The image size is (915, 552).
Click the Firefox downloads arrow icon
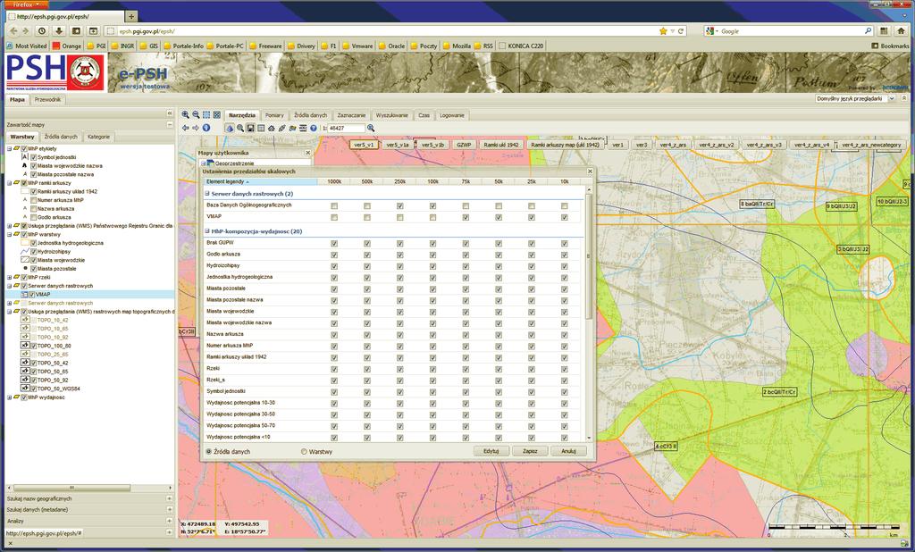coord(59,31)
